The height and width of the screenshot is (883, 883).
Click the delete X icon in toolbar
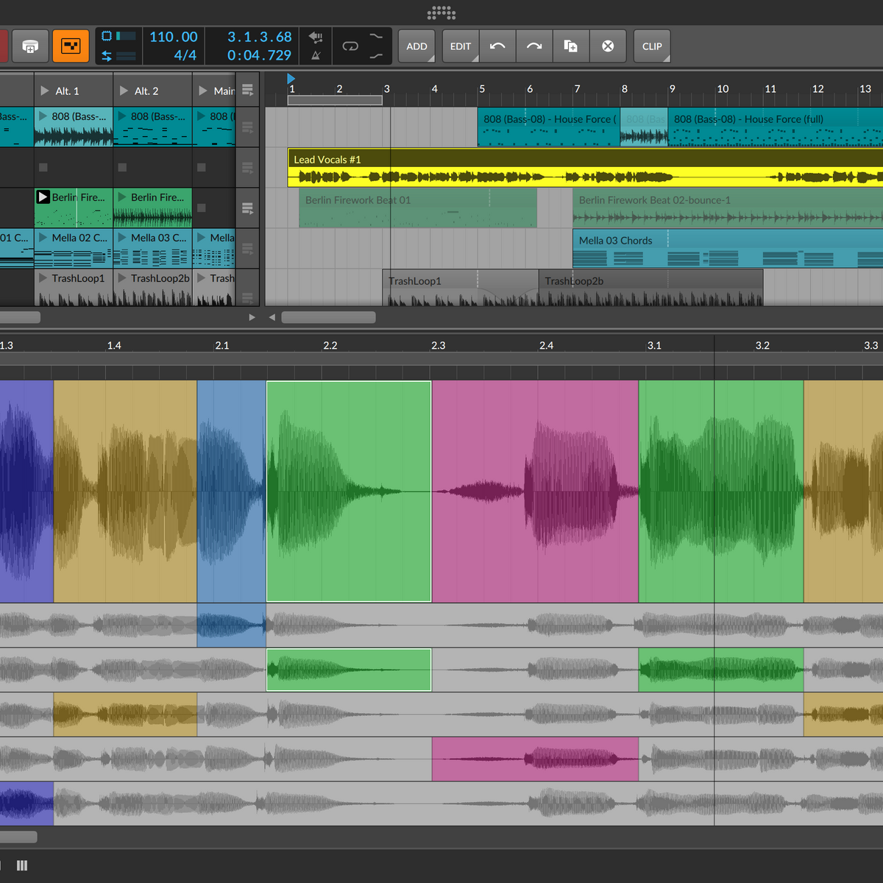tap(608, 46)
